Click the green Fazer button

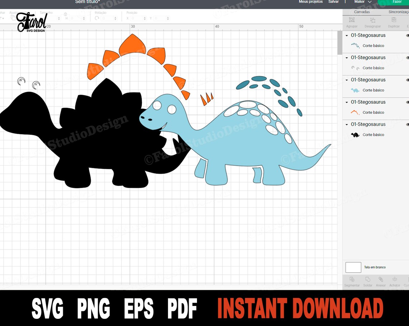point(394,2)
